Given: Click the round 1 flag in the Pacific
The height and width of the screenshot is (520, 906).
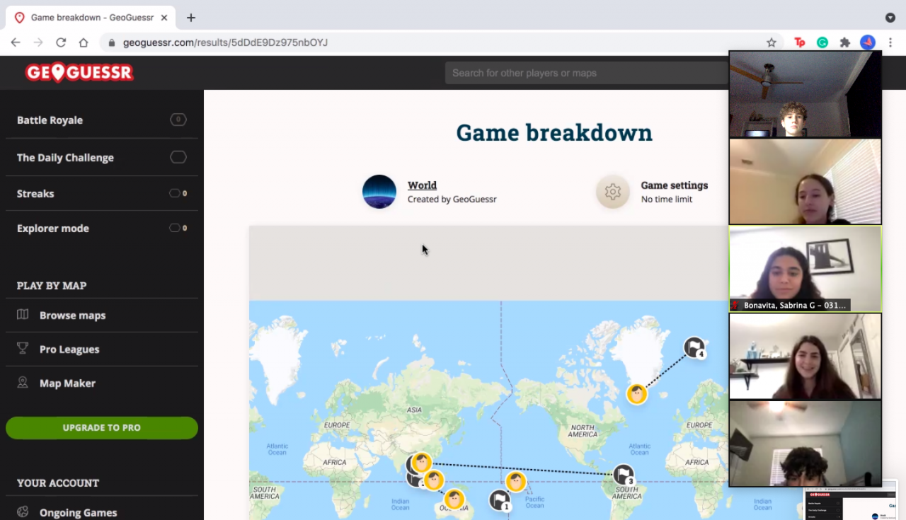Looking at the screenshot, I should click(x=500, y=500).
